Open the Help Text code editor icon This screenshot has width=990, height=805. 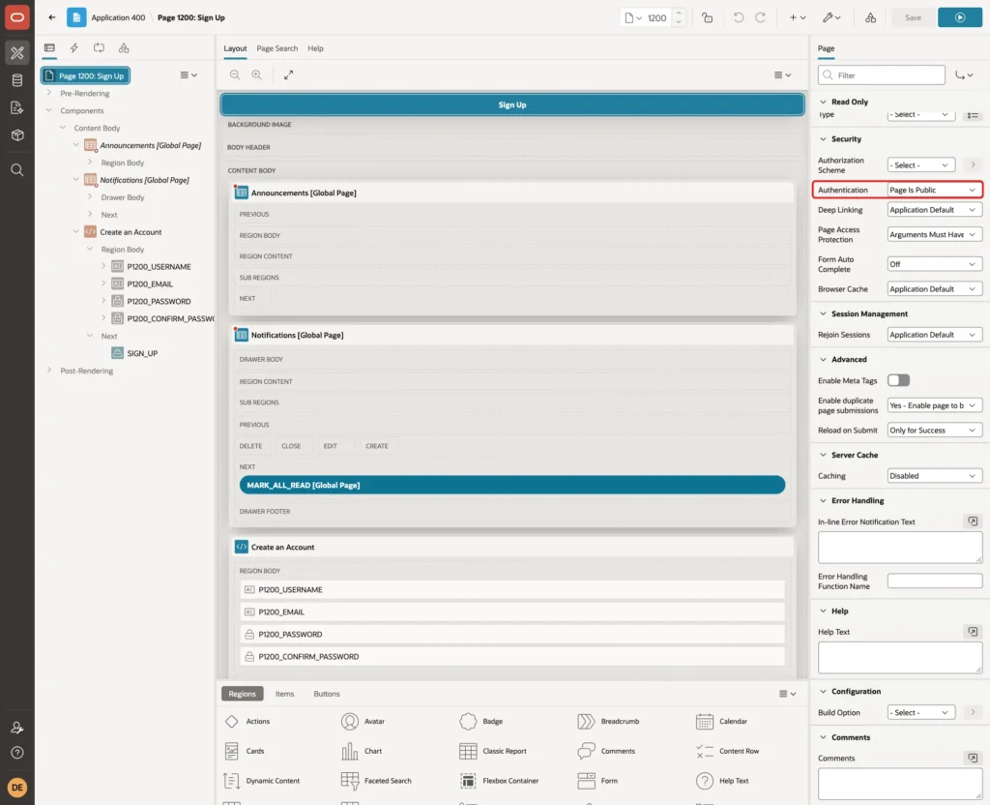coord(973,631)
